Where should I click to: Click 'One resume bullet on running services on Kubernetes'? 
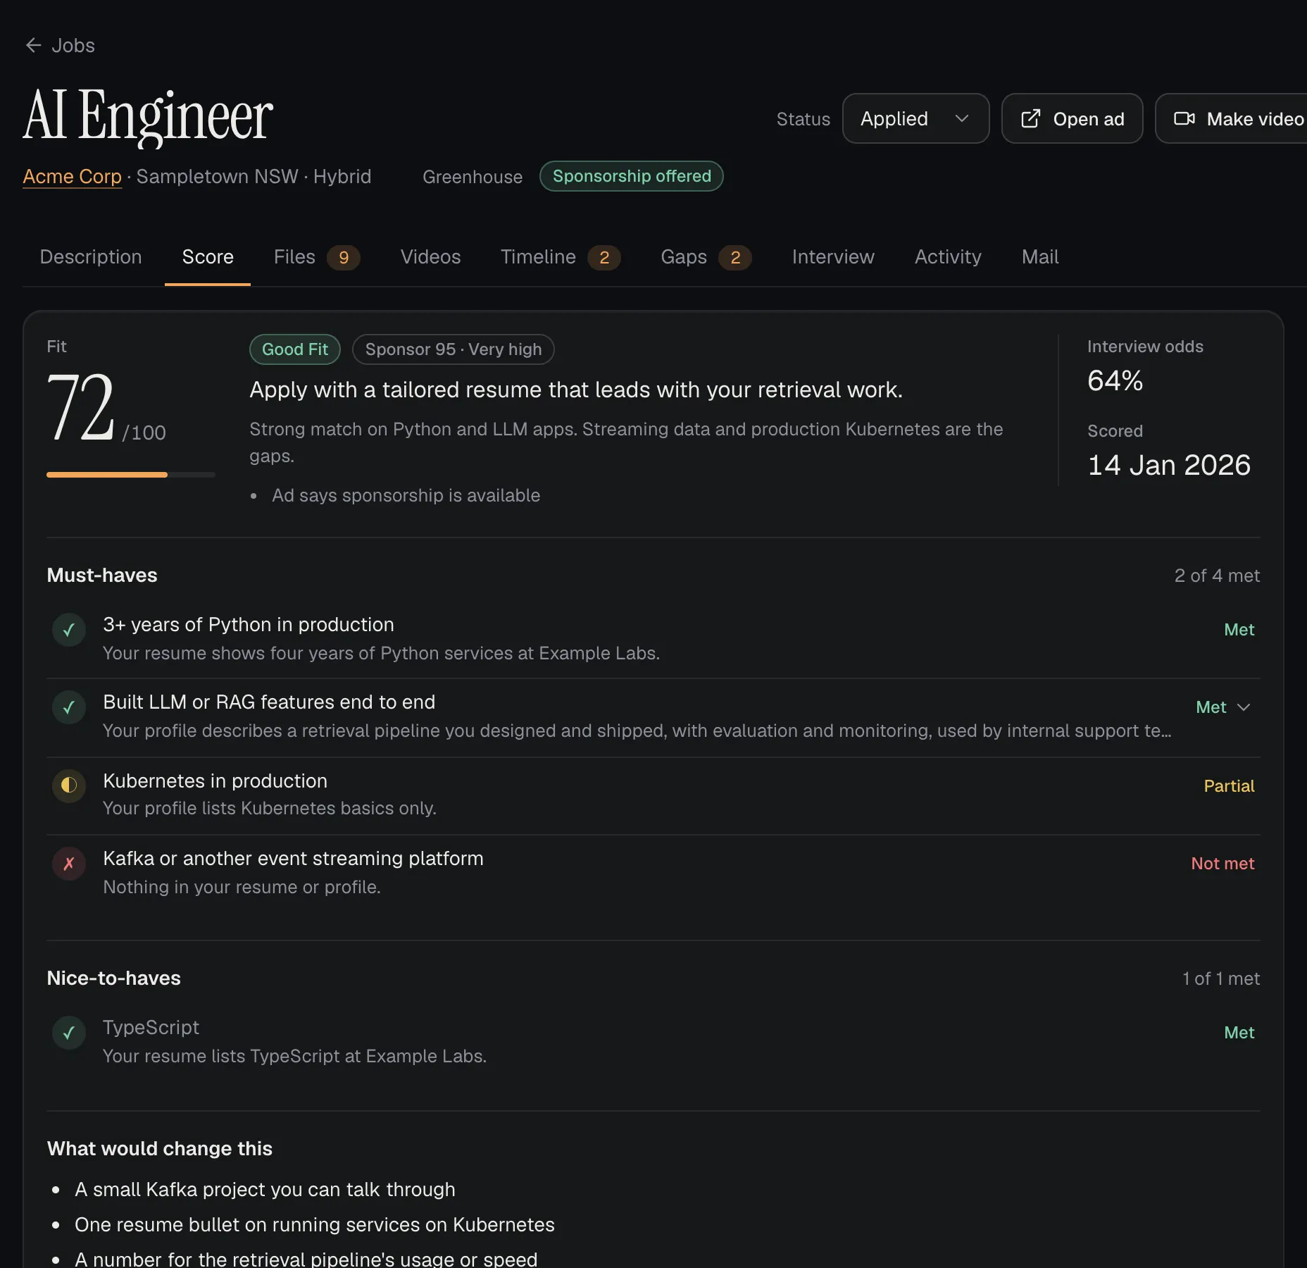(314, 1225)
